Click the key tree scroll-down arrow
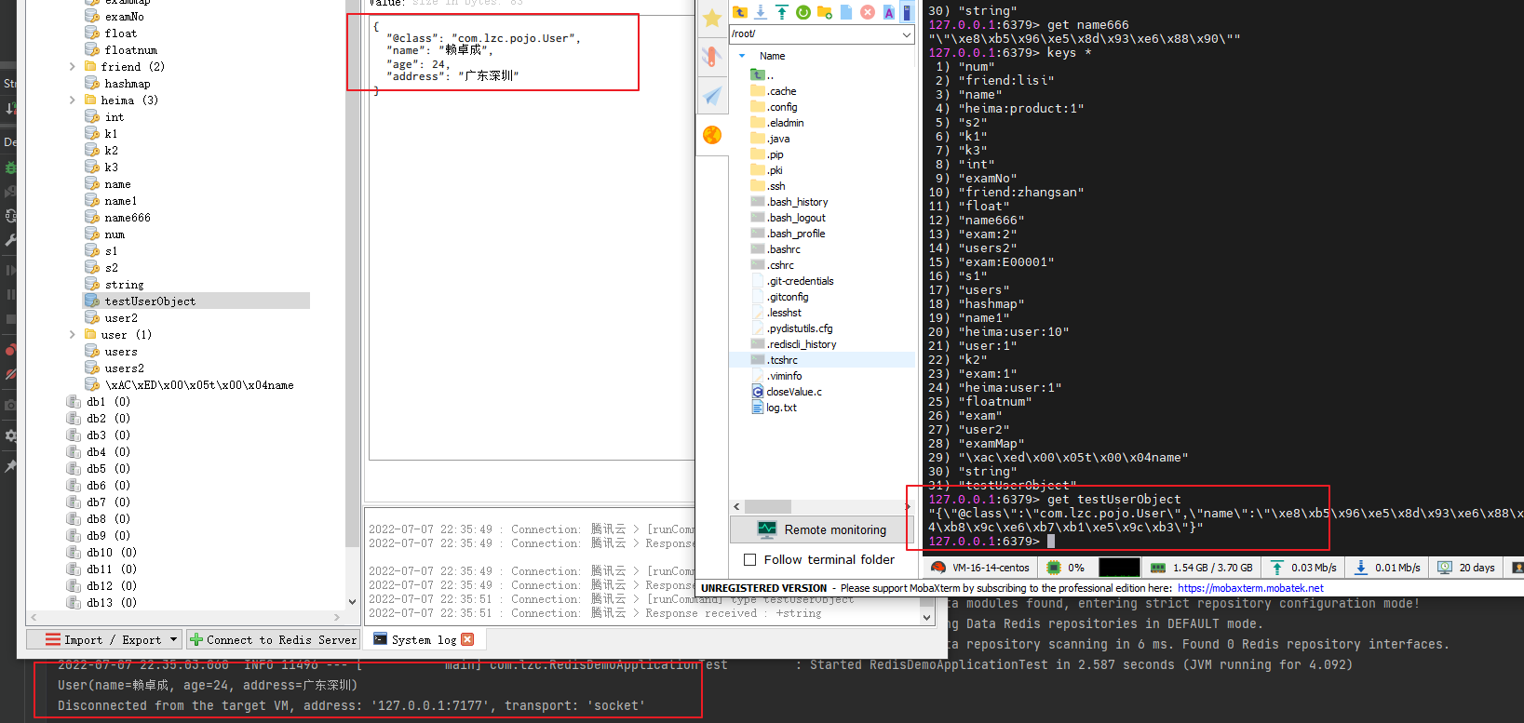This screenshot has height=723, width=1524. [352, 602]
